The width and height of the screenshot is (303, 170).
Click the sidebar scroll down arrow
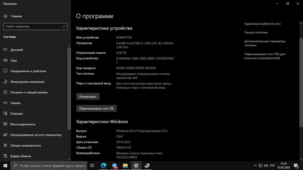pos(69,159)
